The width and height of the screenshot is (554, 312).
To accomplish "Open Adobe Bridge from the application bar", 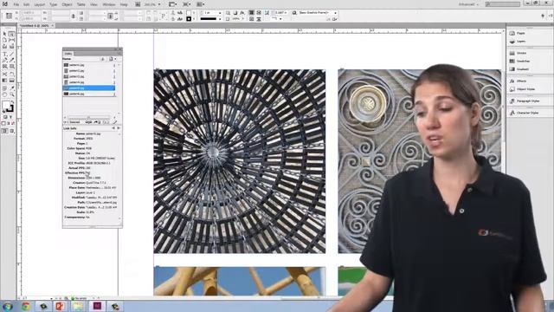I will [138, 4].
